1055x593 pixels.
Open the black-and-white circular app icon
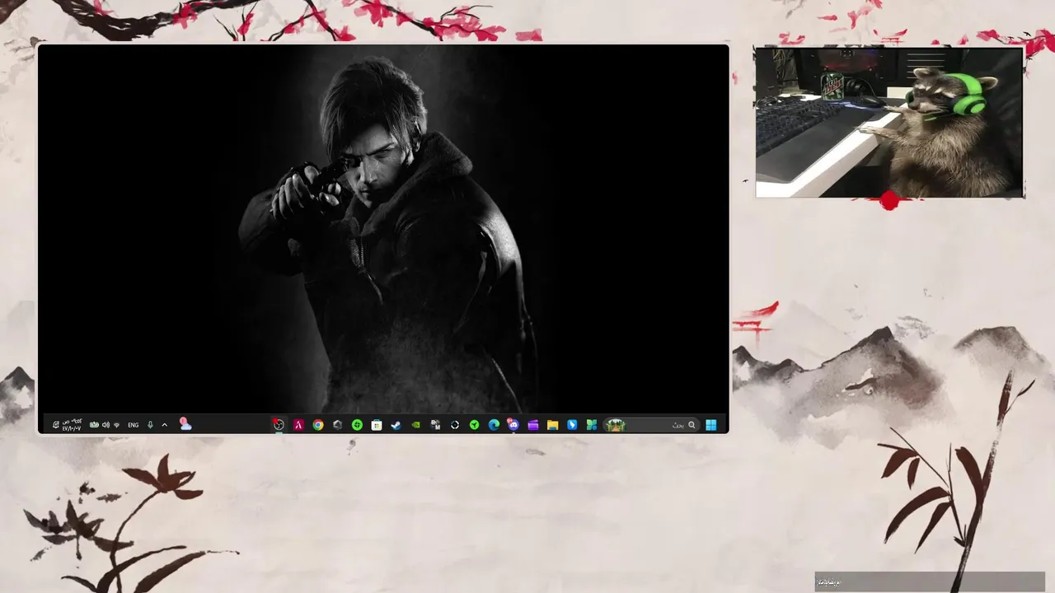[x=455, y=425]
